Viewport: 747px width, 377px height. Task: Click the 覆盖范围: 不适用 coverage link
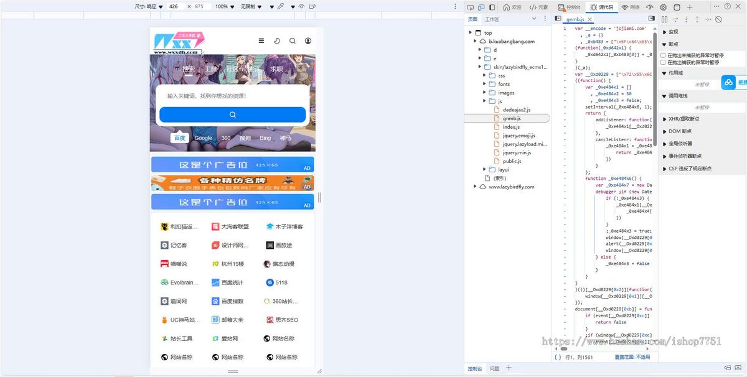[x=632, y=357]
